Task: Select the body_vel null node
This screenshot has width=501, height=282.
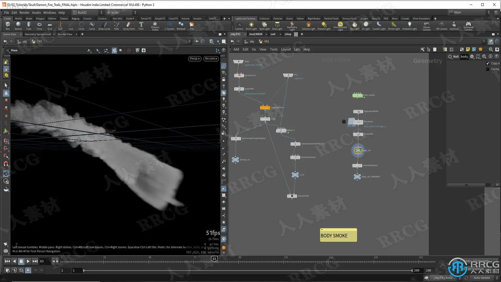Action: tap(358, 150)
